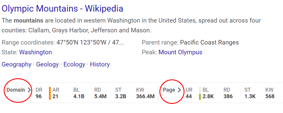Expand the Page metrics chevron
This screenshot has height=113, width=283.
pos(179,90)
